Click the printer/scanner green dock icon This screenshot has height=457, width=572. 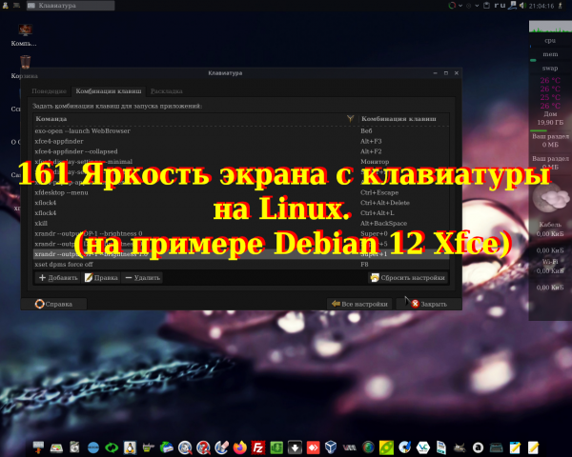pyautogui.click(x=167, y=447)
